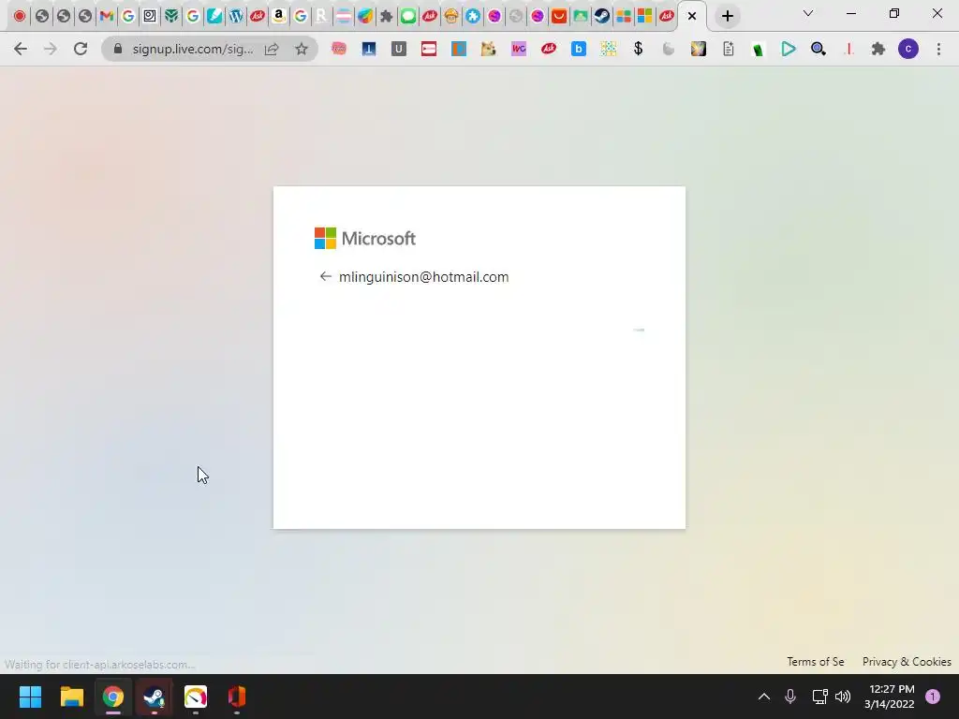The width and height of the screenshot is (959, 719).
Task: Click the microphone tray icon
Action: 790,697
